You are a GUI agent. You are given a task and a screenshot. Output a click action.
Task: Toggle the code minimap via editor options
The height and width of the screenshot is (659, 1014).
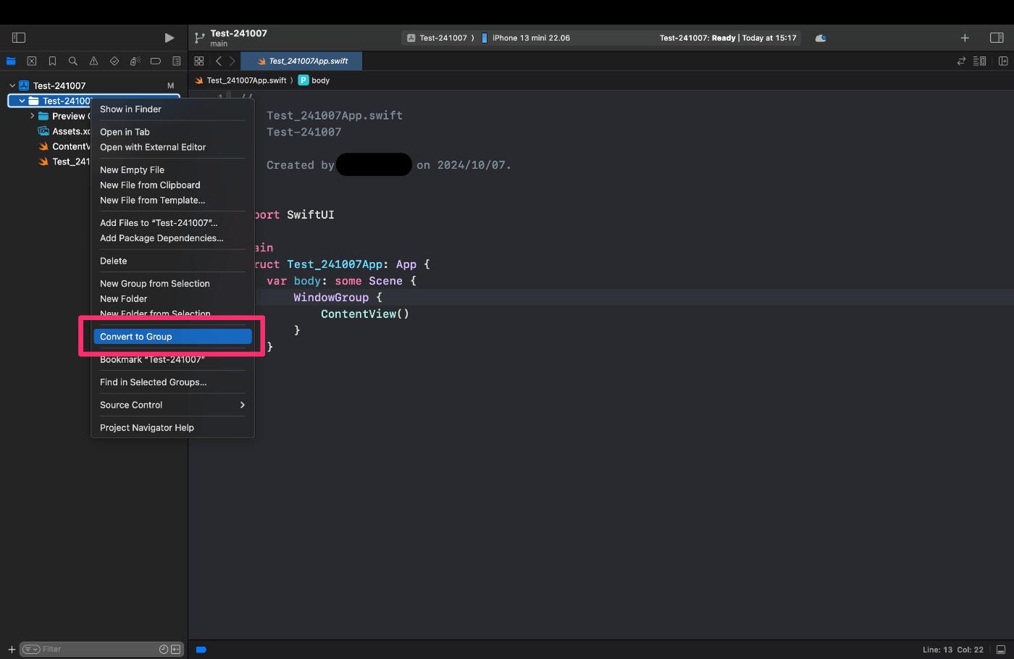(979, 61)
